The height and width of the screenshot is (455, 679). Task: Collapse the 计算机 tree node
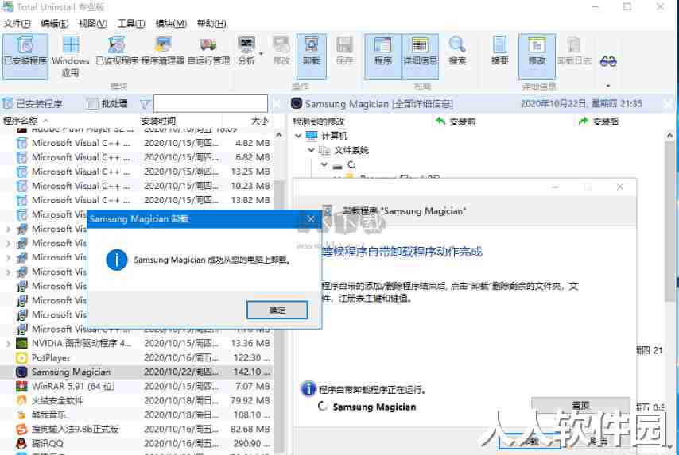tap(298, 136)
